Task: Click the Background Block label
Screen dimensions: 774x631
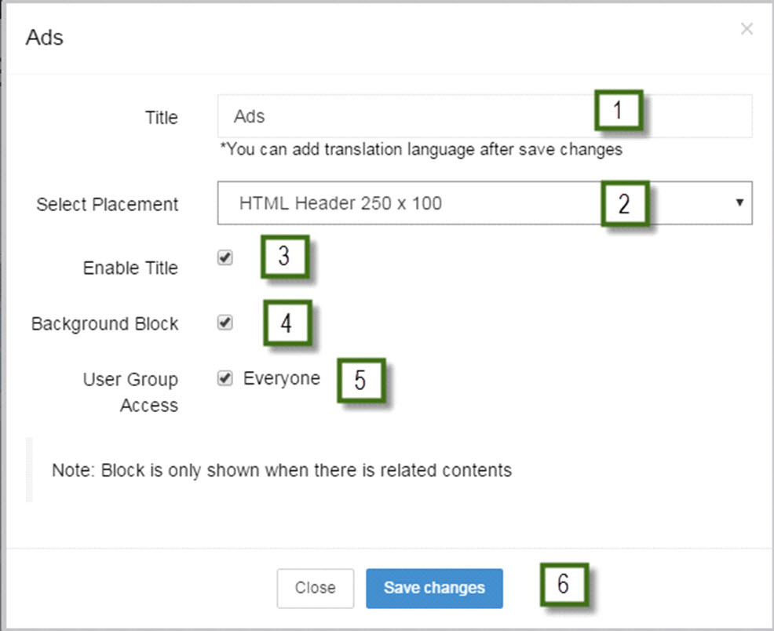Action: 104,323
